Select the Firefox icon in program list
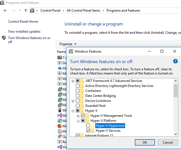This screenshot has height=150, width=181. click(60, 126)
